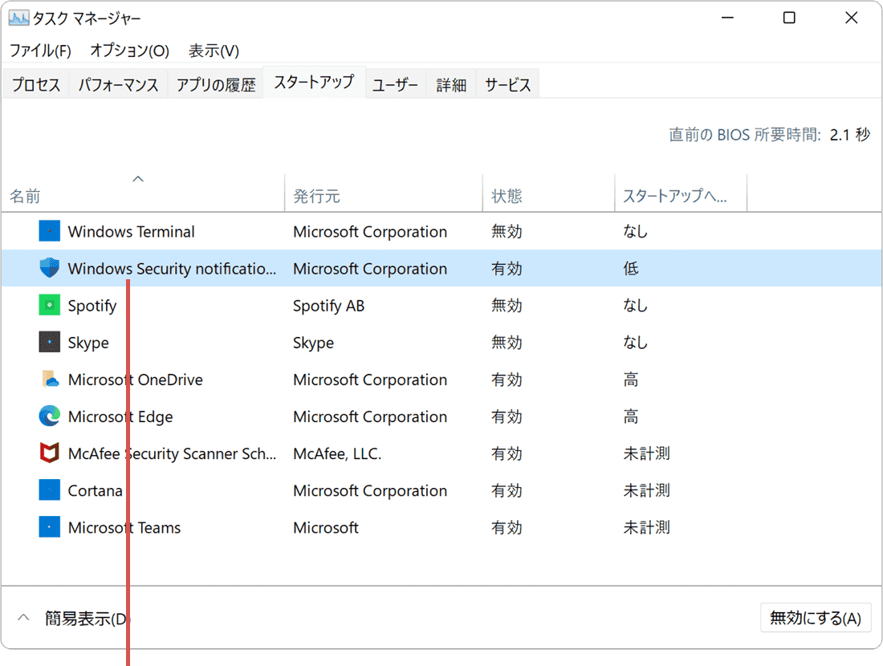Select the Spotify entry name

point(92,306)
